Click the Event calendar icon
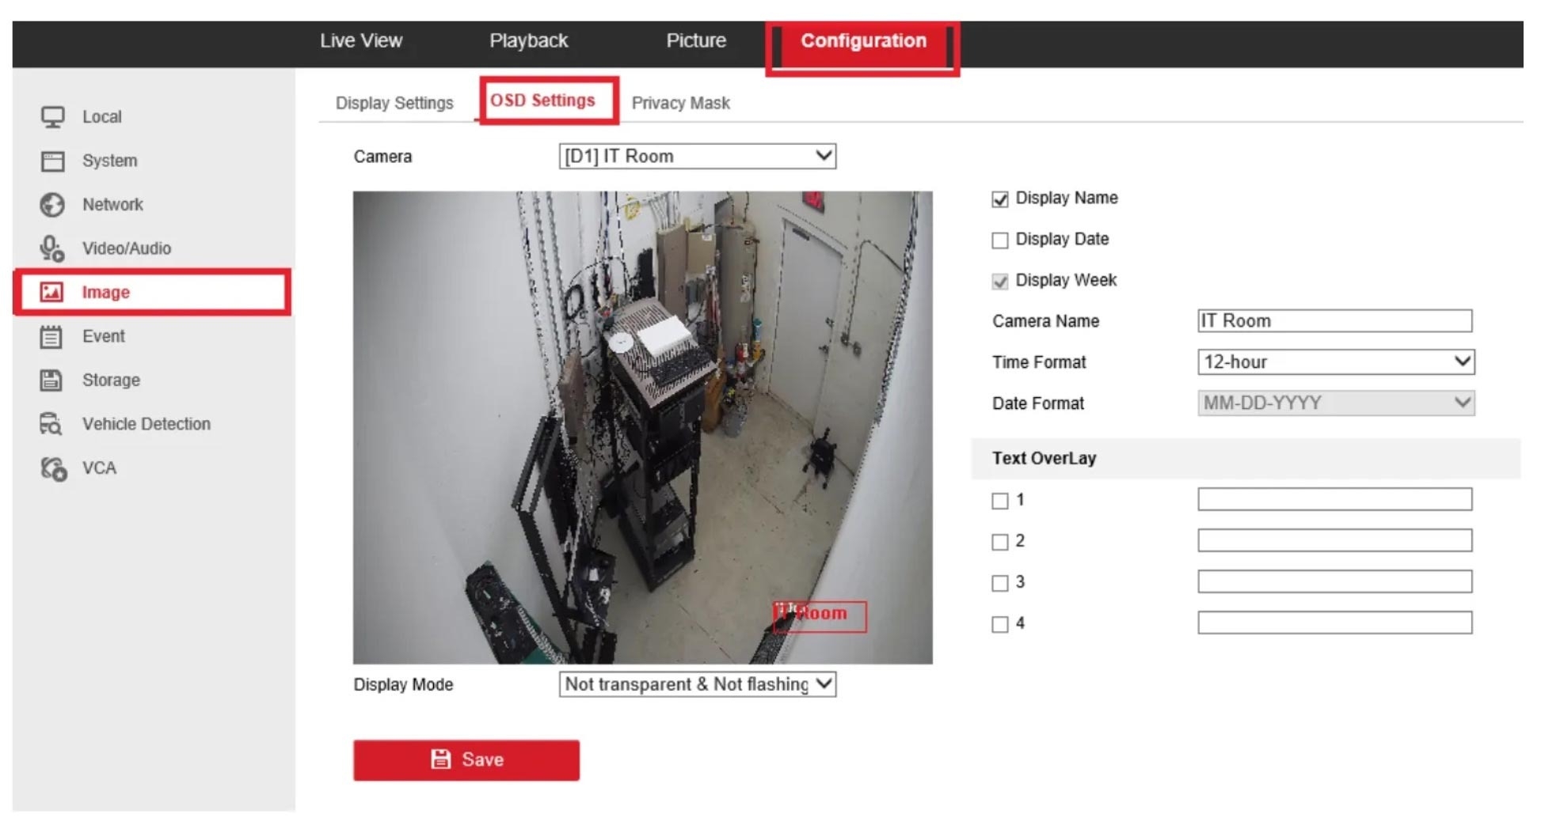Viewport: 1541px width, 829px height. click(x=51, y=337)
